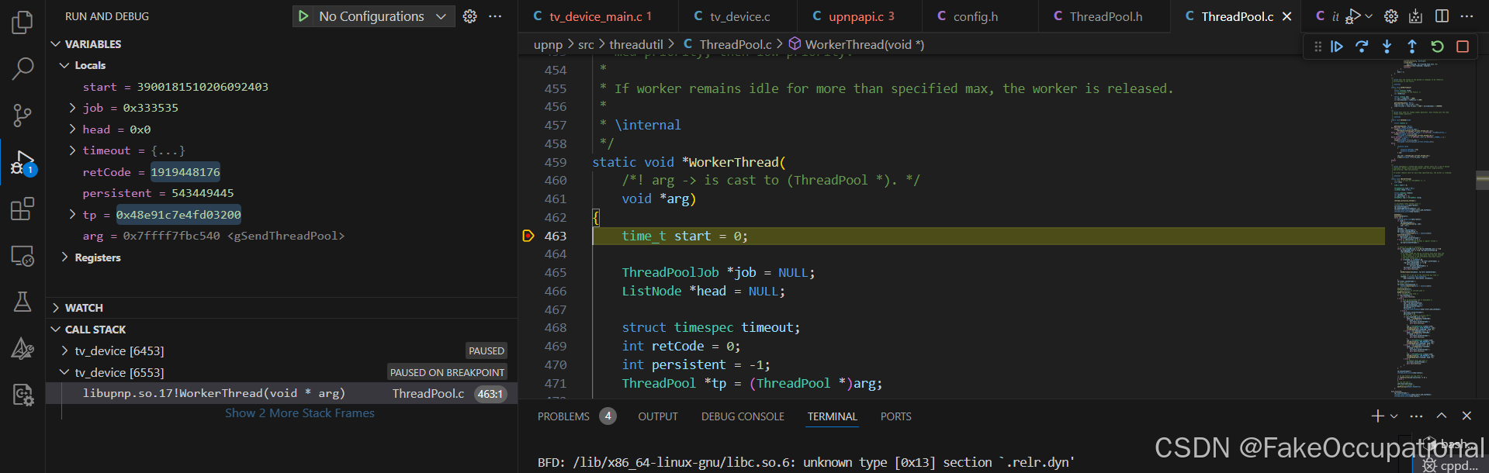Open the Search view in activity bar
The height and width of the screenshot is (473, 1489).
tap(23, 69)
